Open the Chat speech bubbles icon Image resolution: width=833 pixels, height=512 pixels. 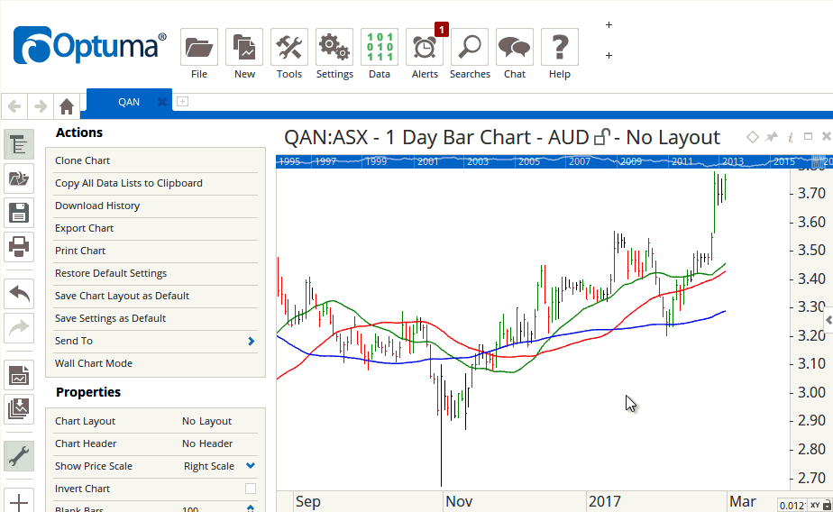(514, 47)
